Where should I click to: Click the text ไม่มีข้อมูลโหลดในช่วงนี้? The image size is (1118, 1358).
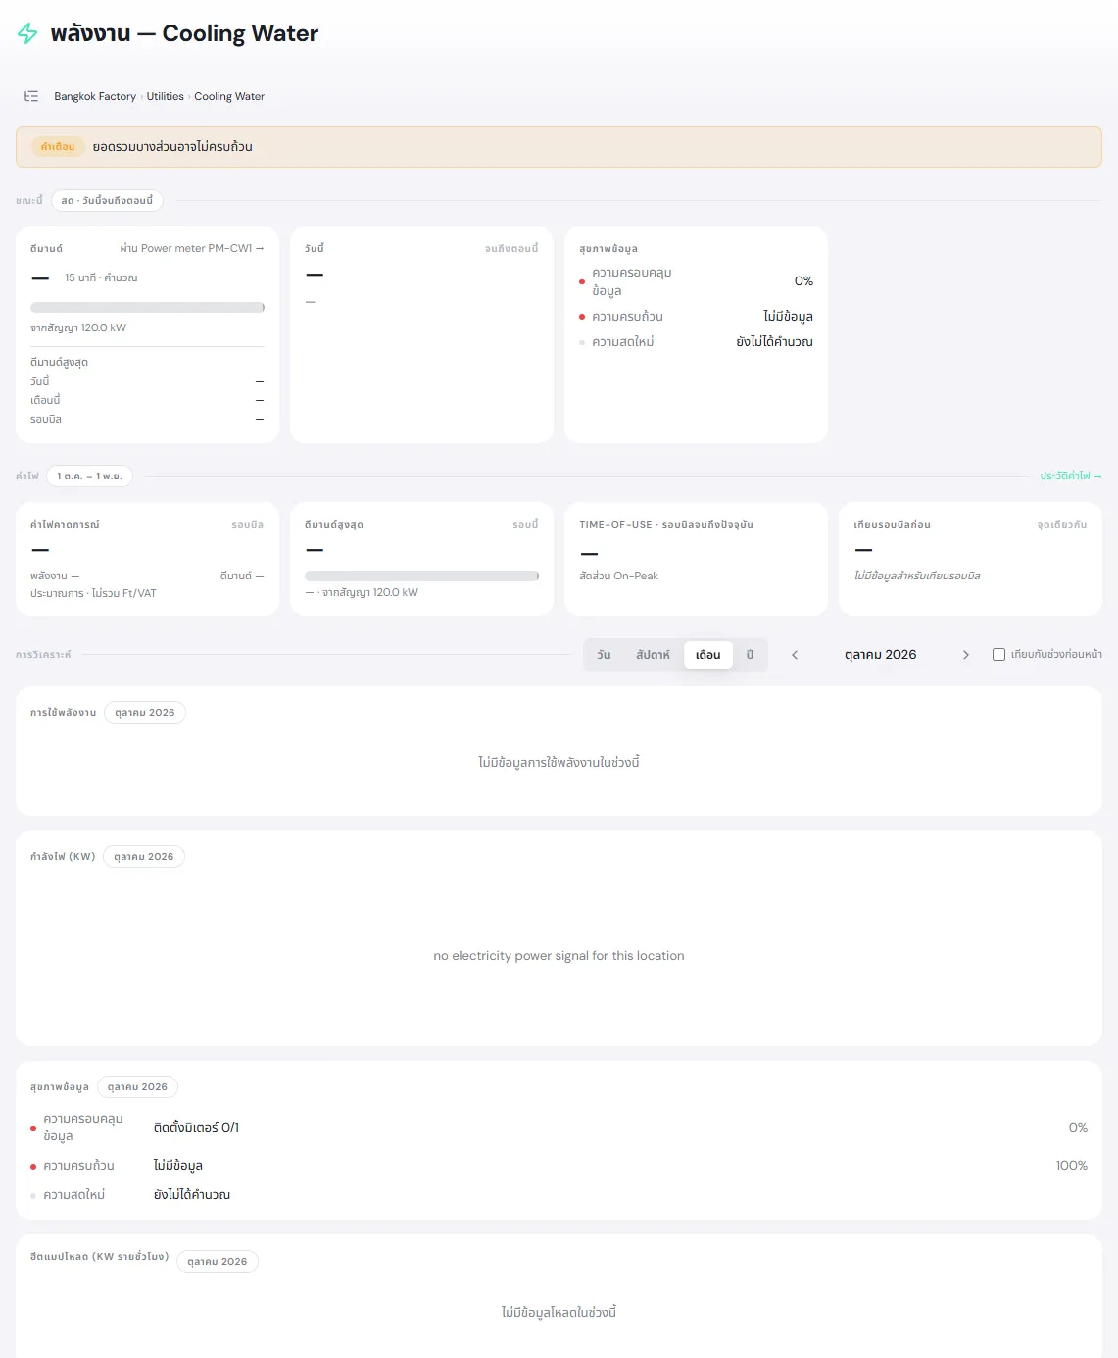[x=559, y=1313]
